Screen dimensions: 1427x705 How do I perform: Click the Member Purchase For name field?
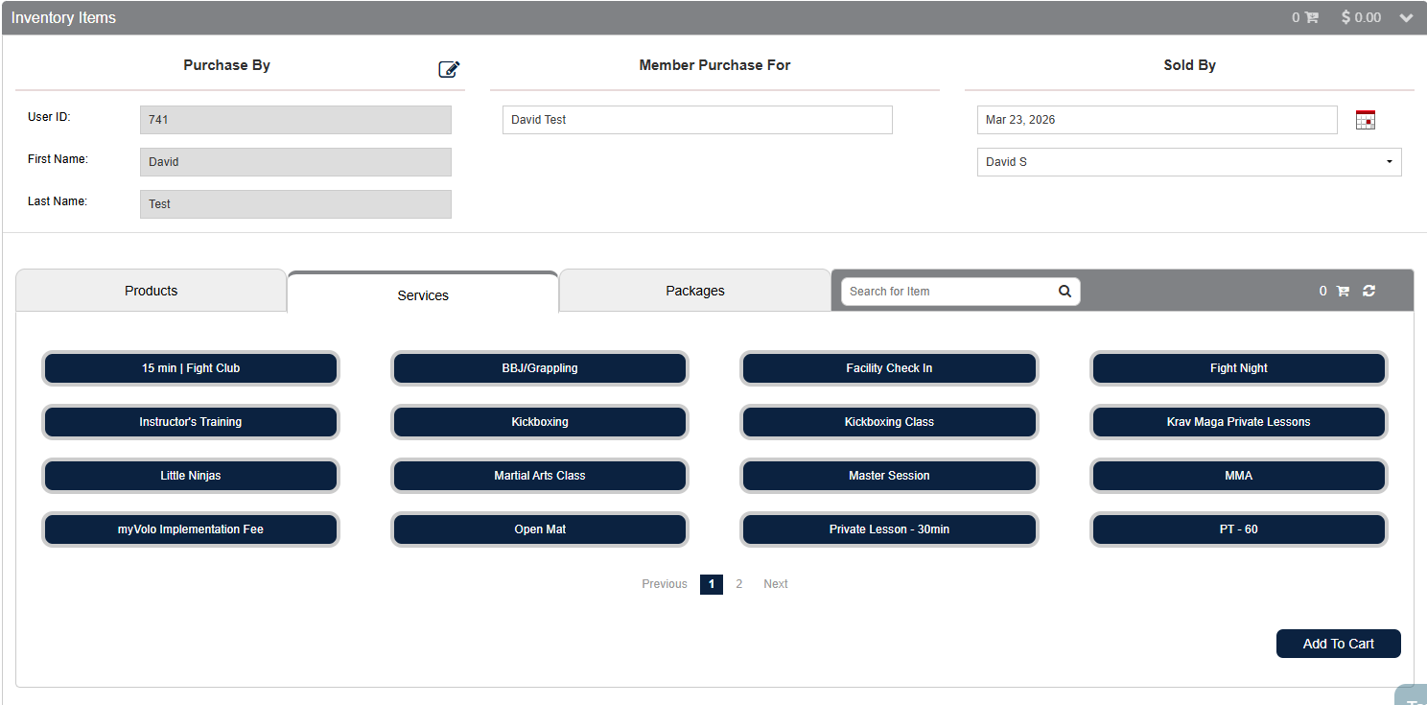tap(696, 120)
